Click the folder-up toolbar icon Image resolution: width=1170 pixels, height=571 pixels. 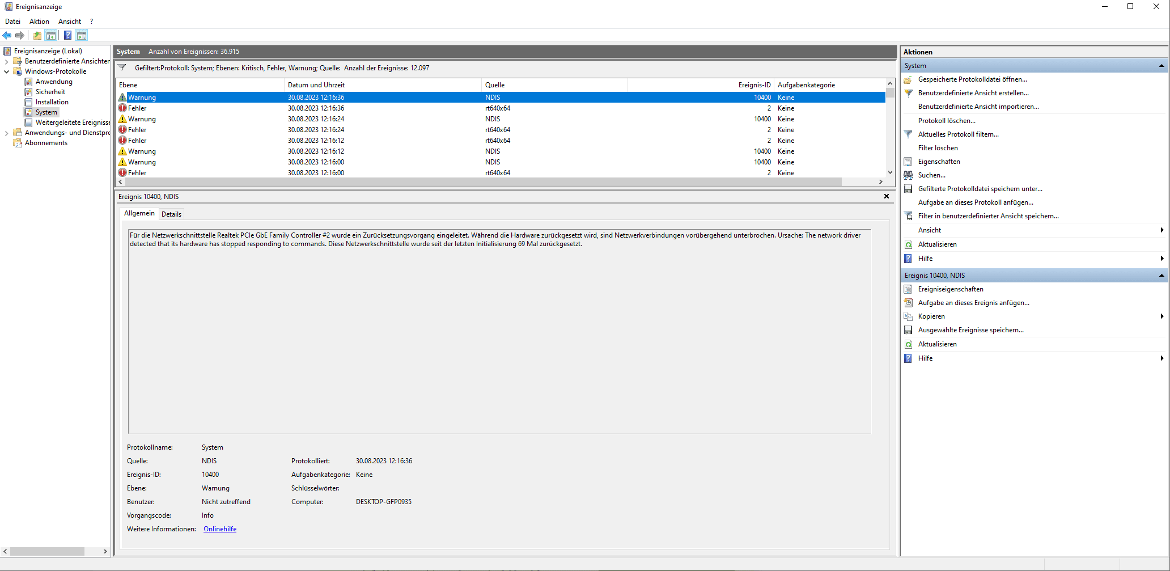pos(37,35)
